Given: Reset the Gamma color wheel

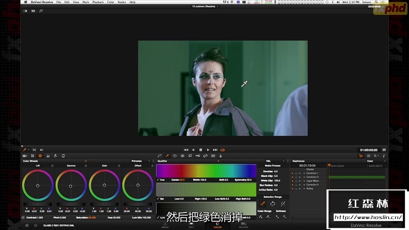Looking at the screenshot, I should pyautogui.click(x=86, y=166).
